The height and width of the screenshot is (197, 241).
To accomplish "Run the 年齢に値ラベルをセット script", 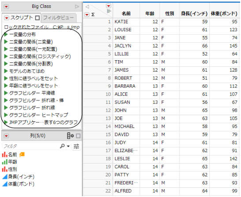I will pos(6,86).
